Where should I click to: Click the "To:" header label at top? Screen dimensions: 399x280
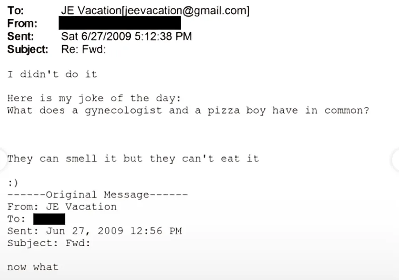click(15, 11)
